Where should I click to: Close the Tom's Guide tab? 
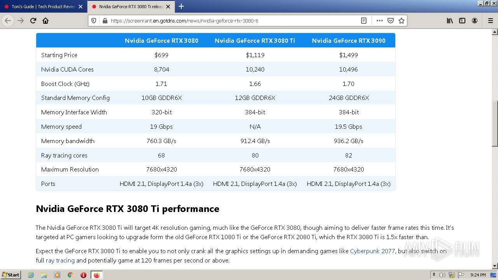coord(81,7)
